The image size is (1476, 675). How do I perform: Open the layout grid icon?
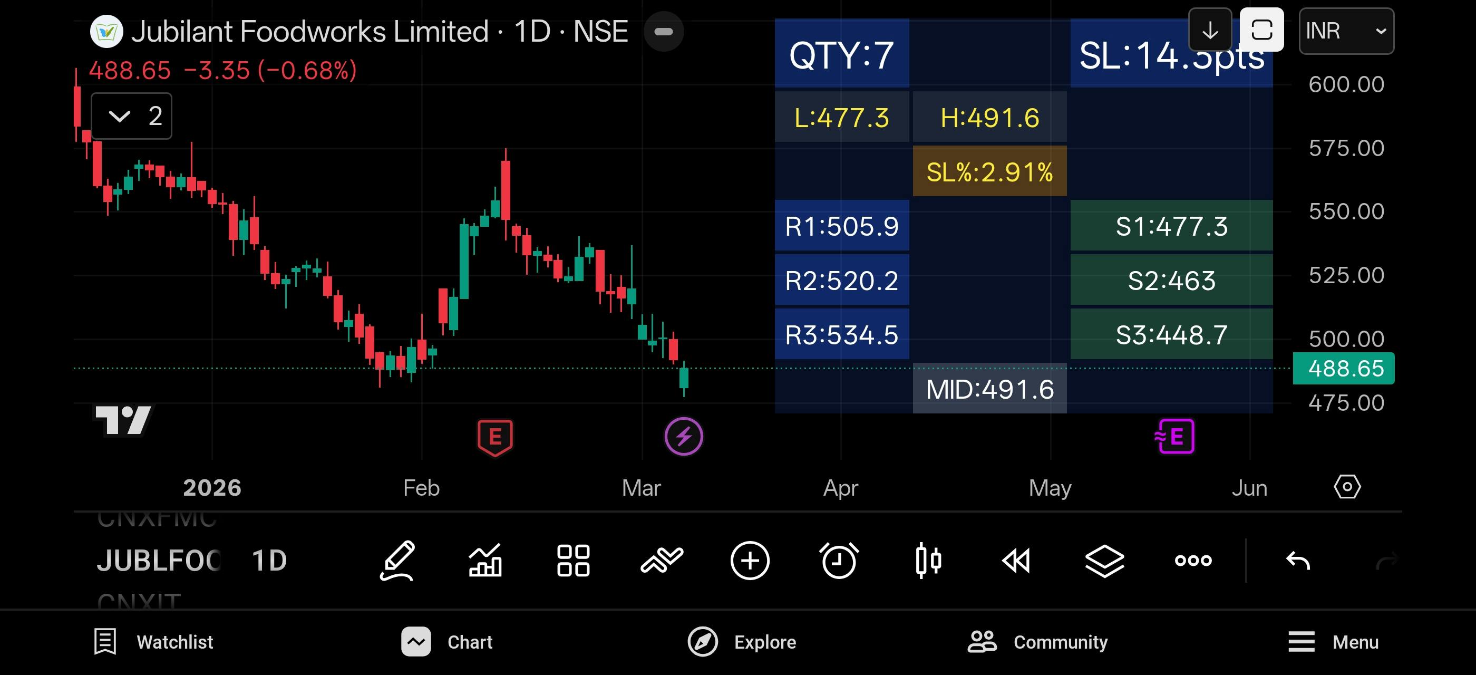pyautogui.click(x=574, y=560)
